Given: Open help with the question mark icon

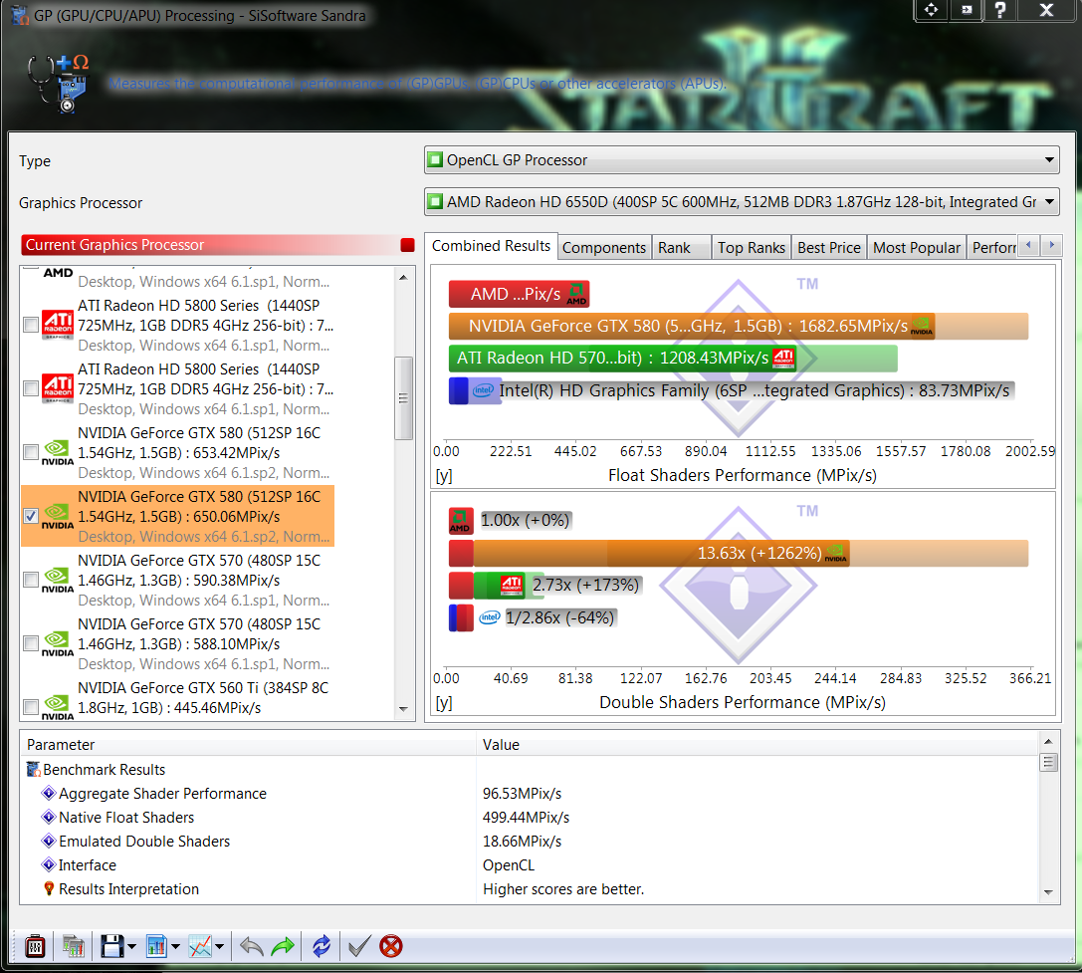Looking at the screenshot, I should tap(1000, 10).
